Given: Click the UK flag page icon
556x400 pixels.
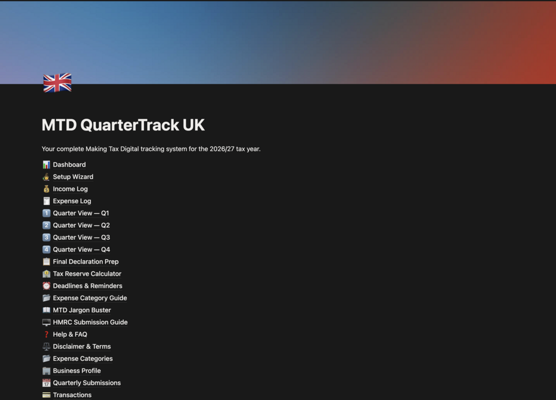Looking at the screenshot, I should point(58,83).
